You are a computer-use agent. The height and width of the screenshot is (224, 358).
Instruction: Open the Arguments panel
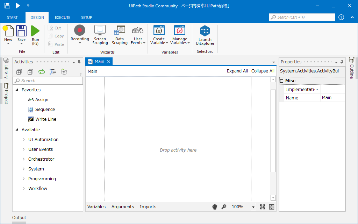coord(123,206)
